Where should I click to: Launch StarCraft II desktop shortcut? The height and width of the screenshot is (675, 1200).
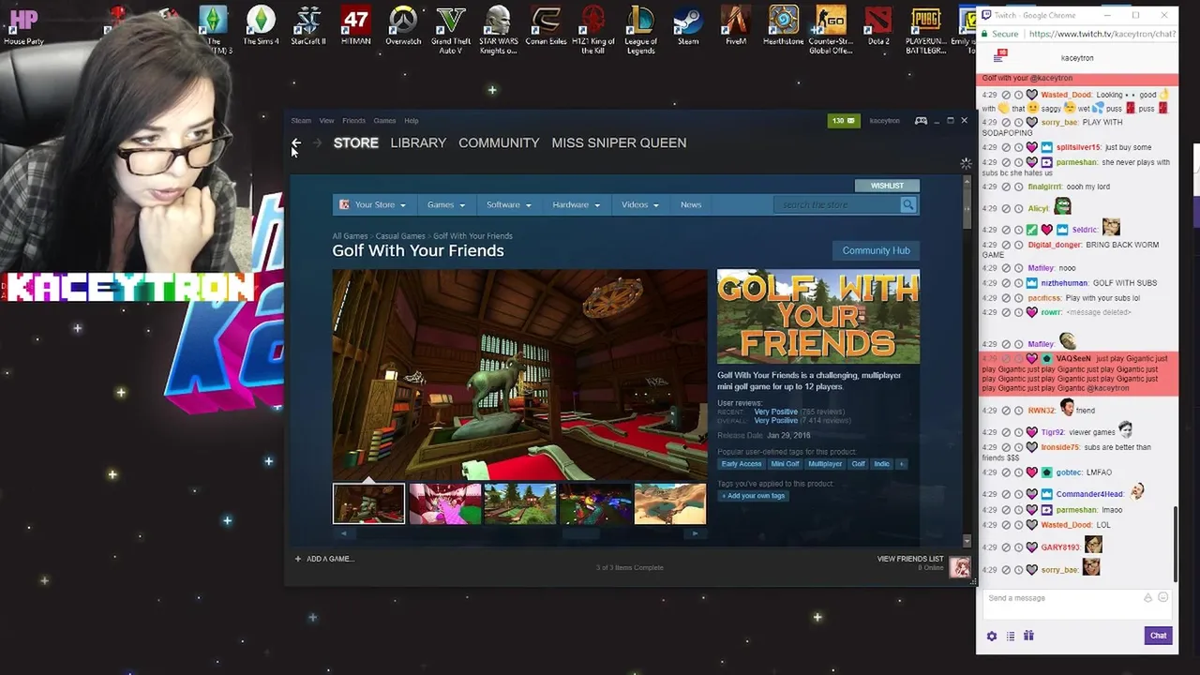pos(308,26)
